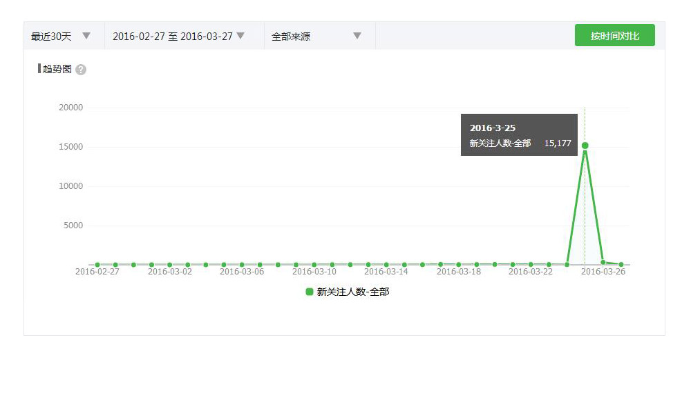Click the green 按时间对比 button
The image size is (691, 400).
[x=614, y=36]
